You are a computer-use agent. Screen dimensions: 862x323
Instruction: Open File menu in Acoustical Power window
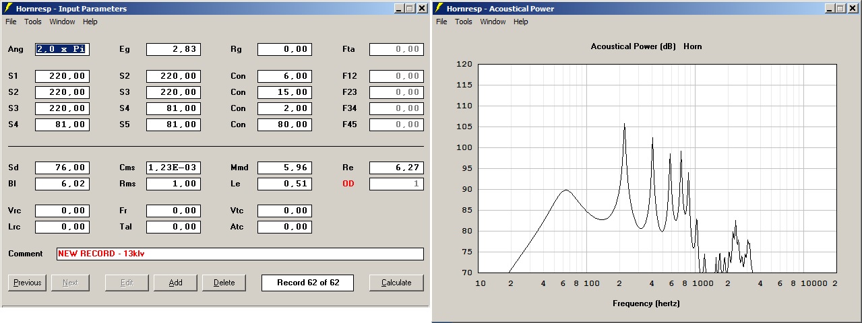(x=441, y=22)
